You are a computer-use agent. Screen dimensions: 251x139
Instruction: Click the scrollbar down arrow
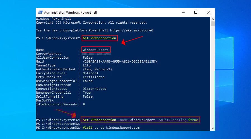click(213, 128)
